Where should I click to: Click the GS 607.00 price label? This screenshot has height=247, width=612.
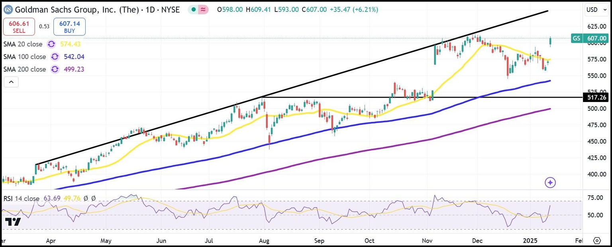point(590,39)
